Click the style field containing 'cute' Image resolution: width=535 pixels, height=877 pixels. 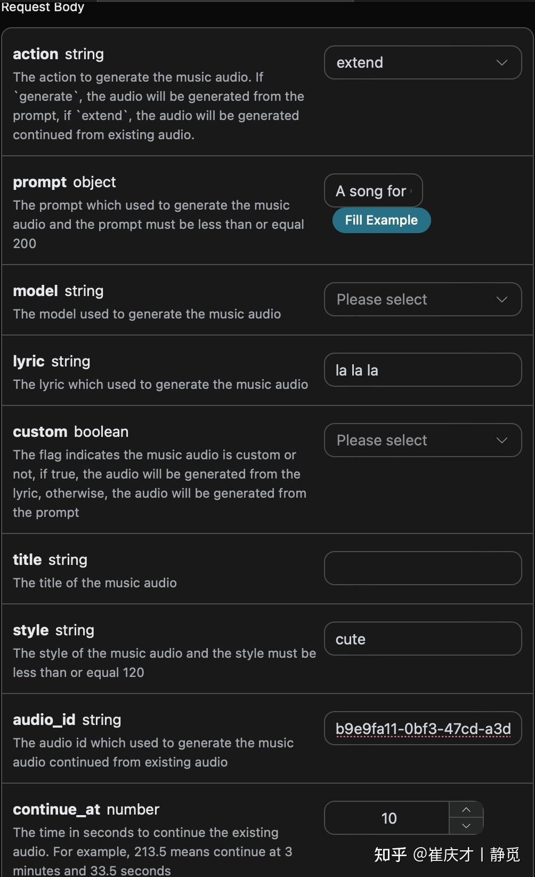tap(423, 639)
